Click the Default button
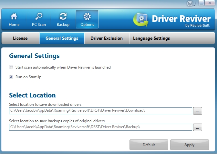 [149, 145]
